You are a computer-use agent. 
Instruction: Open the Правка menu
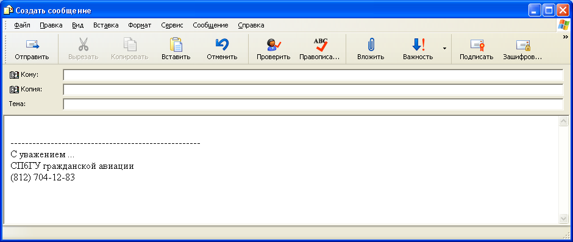[x=51, y=25]
